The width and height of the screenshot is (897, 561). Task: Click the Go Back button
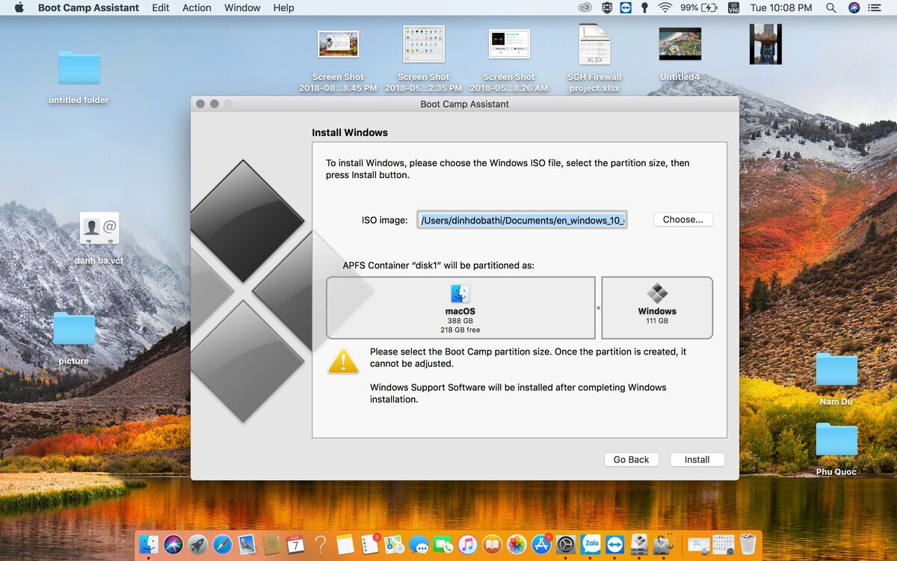click(x=632, y=459)
